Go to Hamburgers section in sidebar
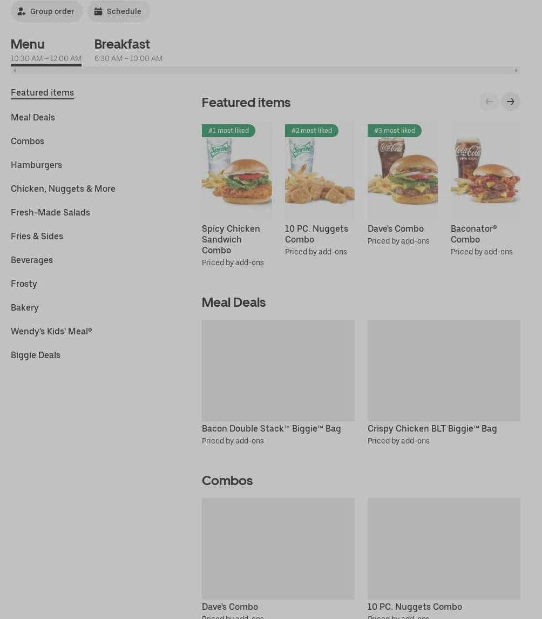Image resolution: width=542 pixels, height=619 pixels. click(x=36, y=165)
